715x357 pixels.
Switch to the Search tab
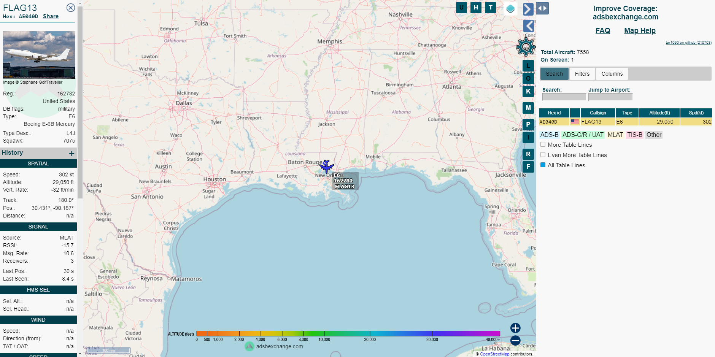[555, 74]
